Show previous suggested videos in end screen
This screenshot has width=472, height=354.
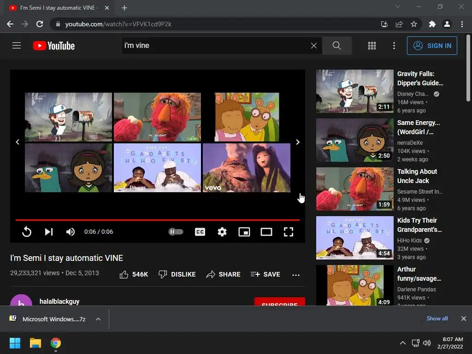coord(18,142)
